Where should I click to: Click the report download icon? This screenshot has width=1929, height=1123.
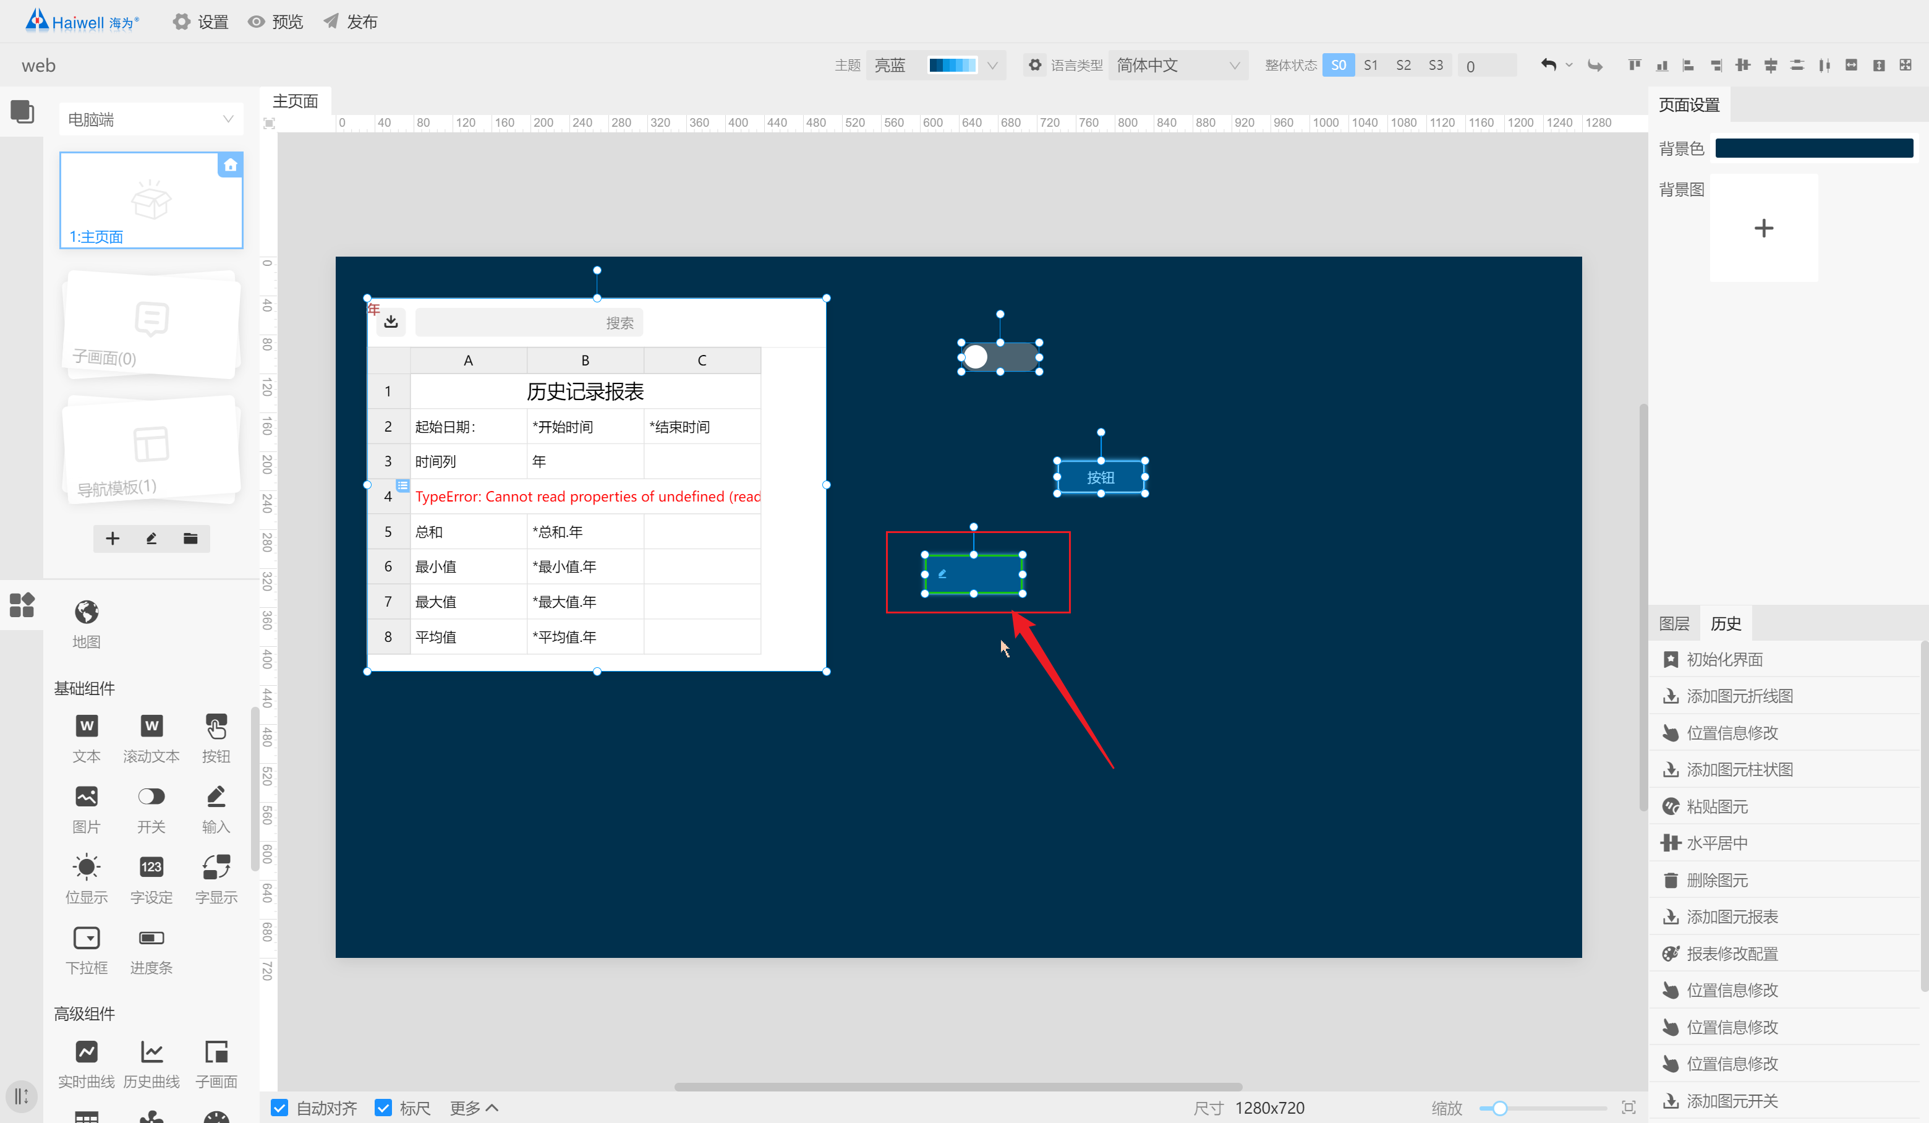pos(391,322)
